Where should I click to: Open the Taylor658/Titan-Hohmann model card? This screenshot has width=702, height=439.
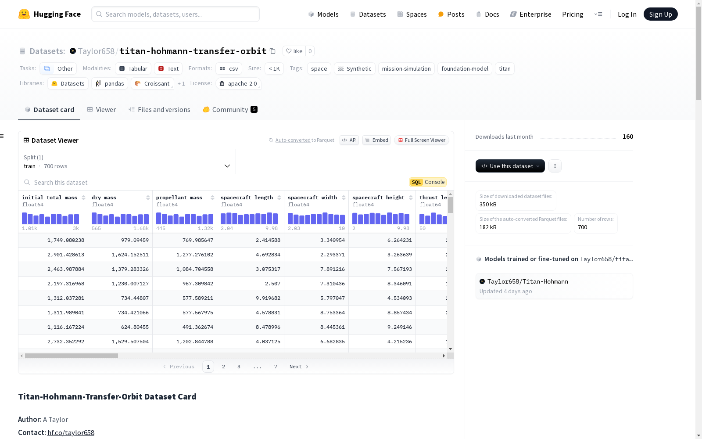(x=554, y=286)
